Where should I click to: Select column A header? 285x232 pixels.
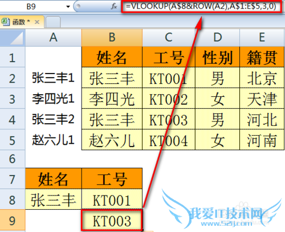pos(54,38)
